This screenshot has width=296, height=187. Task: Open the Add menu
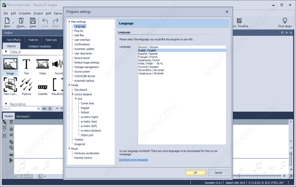[48, 13]
